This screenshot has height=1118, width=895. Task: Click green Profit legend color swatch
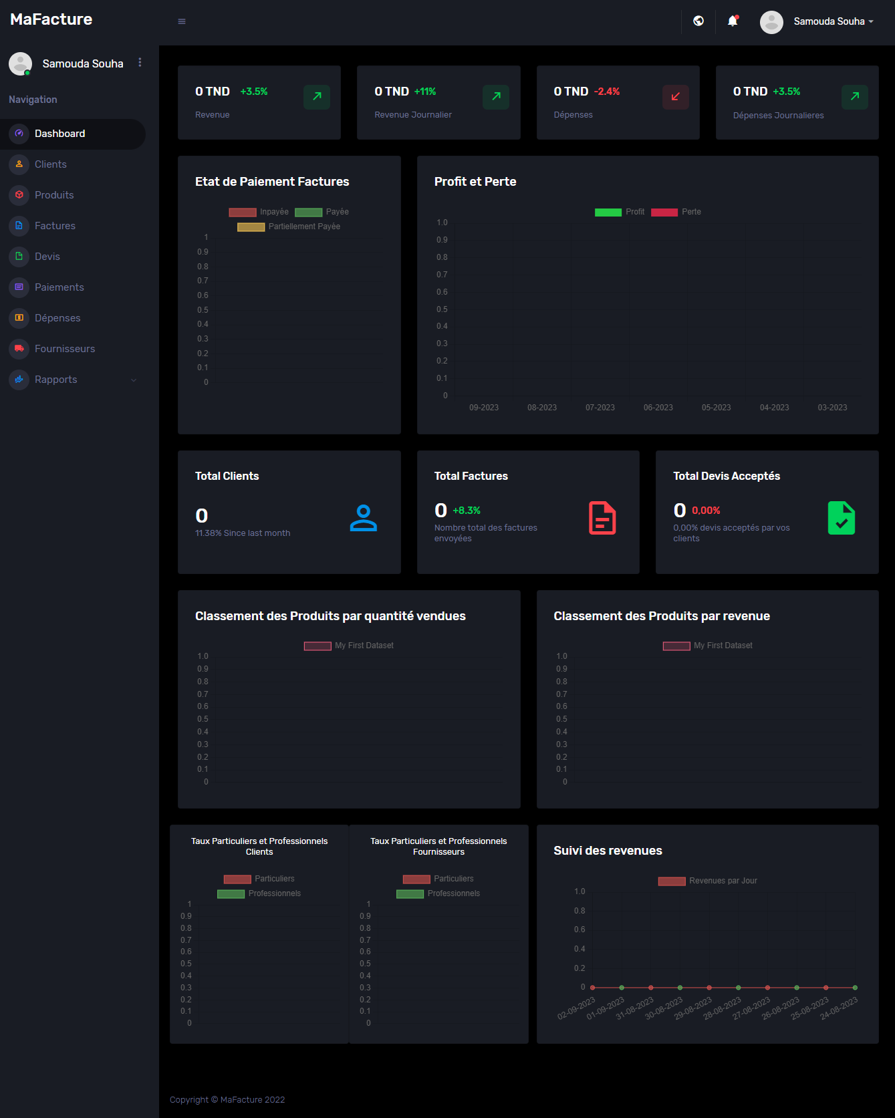click(x=608, y=212)
